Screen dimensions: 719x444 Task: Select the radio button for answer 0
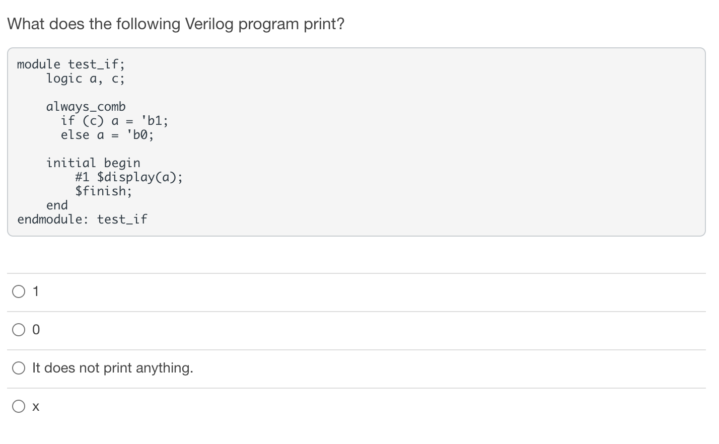coord(19,329)
